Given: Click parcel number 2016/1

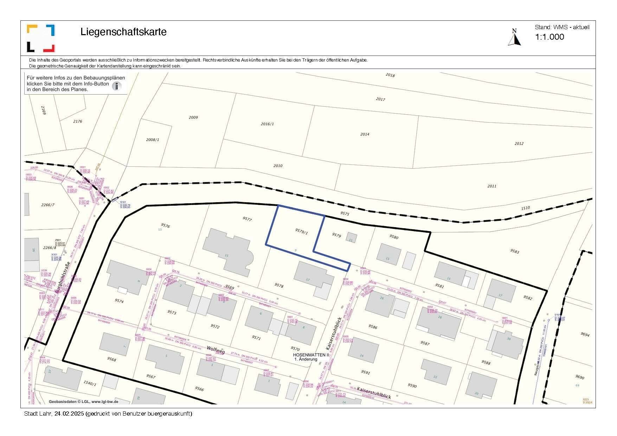Looking at the screenshot, I should [267, 124].
